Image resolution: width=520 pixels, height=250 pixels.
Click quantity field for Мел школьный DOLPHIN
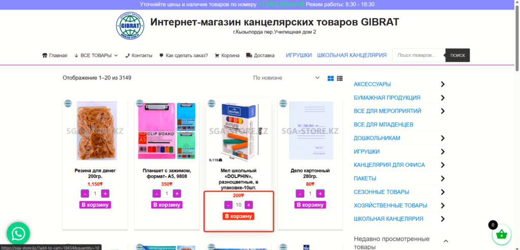click(x=239, y=205)
